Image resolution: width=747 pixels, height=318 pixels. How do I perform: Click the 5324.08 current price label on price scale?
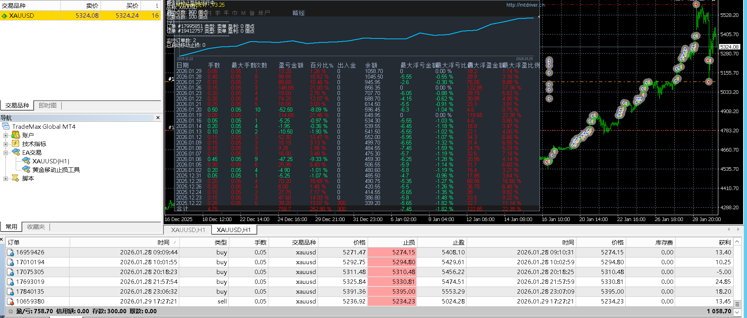click(729, 47)
